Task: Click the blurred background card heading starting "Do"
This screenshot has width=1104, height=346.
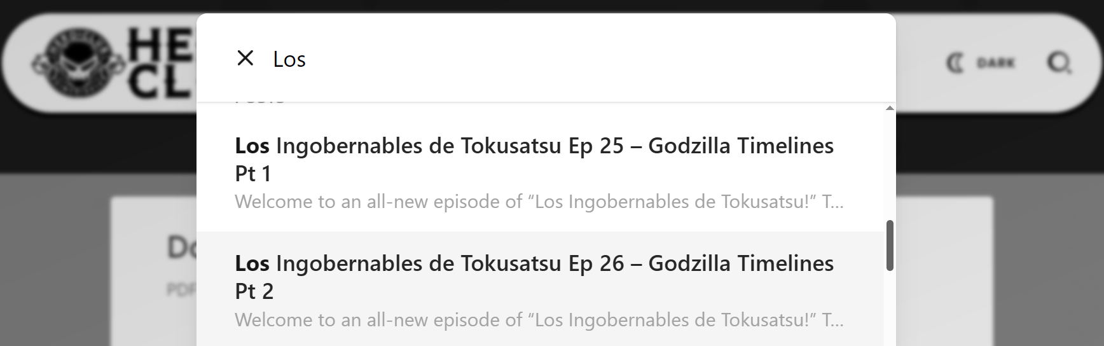Action: tap(181, 247)
